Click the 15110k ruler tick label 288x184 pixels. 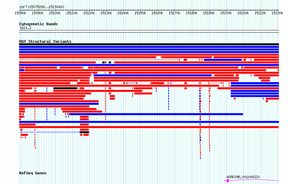72,13
